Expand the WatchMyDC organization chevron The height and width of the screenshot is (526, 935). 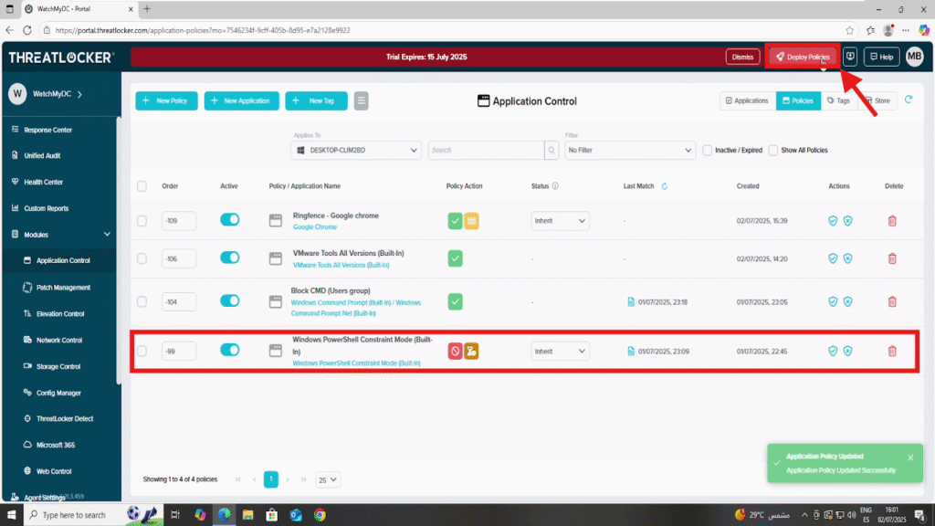[x=80, y=94]
